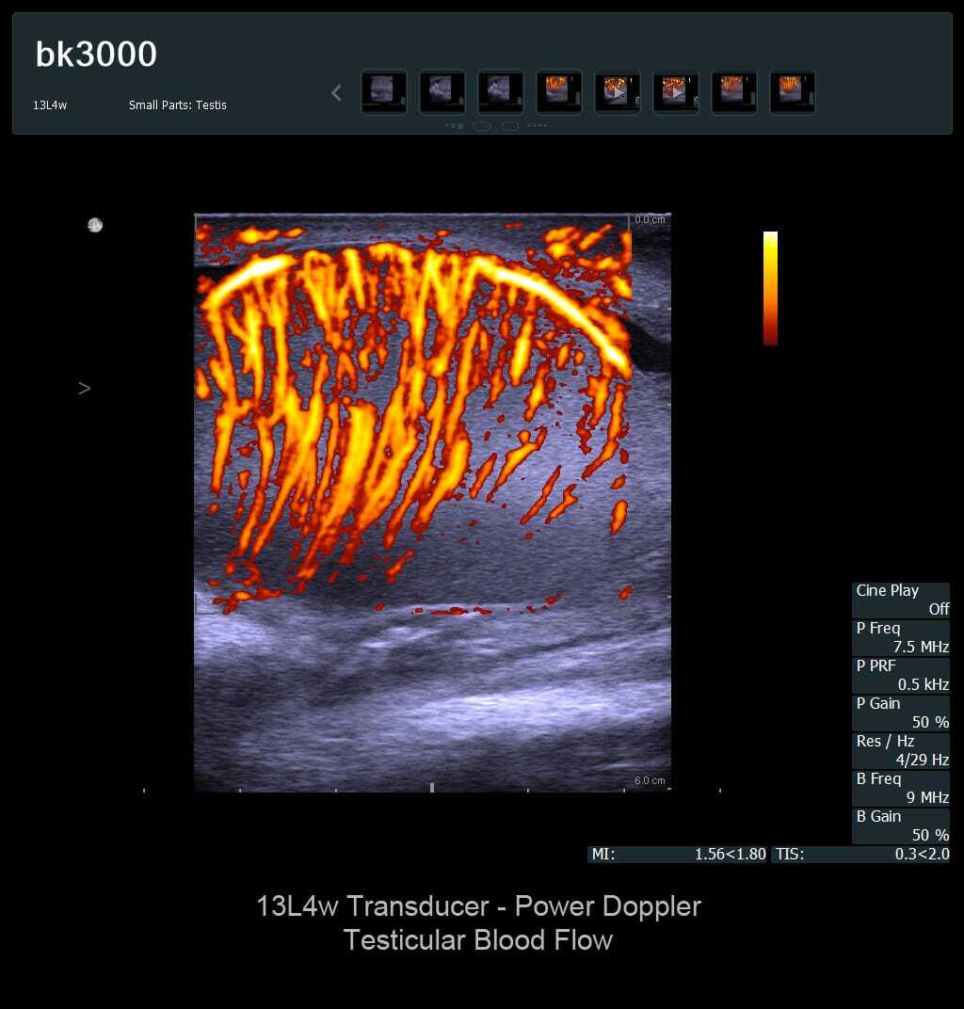
Task: Adjust B Freq 9 MHz setting
Action: pos(901,788)
